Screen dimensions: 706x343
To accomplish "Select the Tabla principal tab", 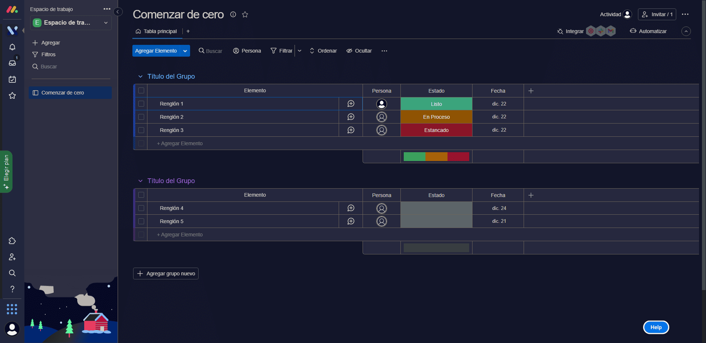I will coord(156,31).
